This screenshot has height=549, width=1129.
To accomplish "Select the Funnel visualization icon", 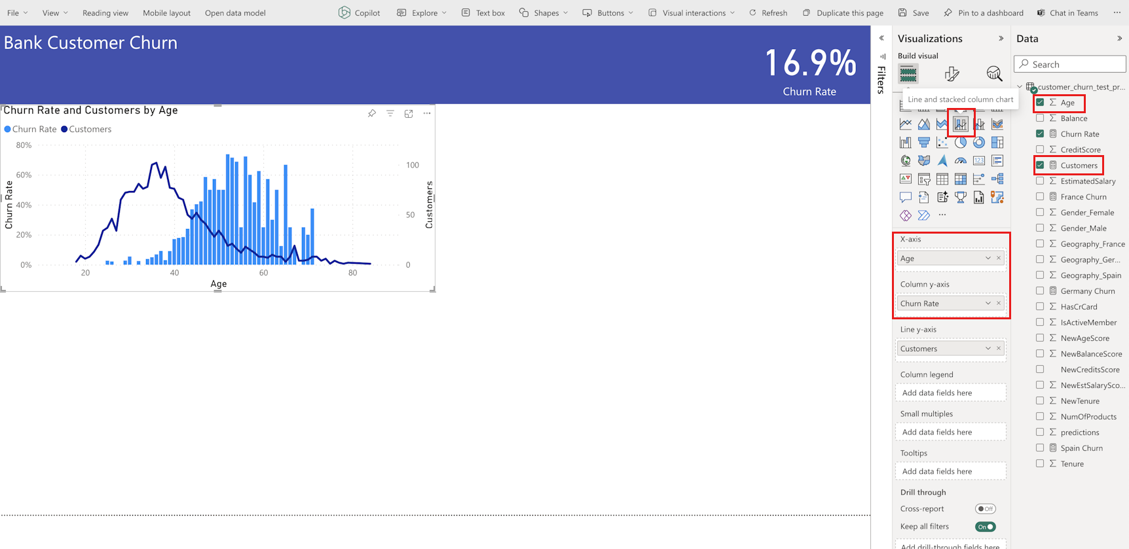I will pos(924,142).
